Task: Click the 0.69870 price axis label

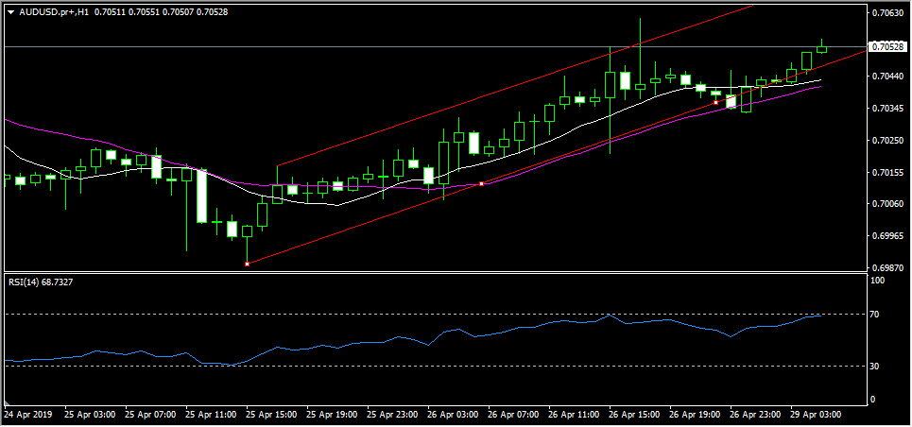Action: (x=887, y=267)
